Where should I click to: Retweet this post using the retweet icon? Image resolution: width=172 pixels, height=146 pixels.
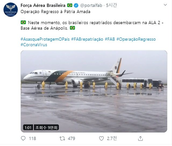point(62,138)
